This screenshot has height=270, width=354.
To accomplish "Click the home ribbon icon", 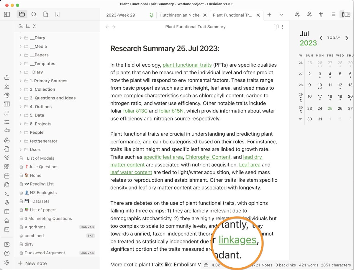I will coord(7,220).
